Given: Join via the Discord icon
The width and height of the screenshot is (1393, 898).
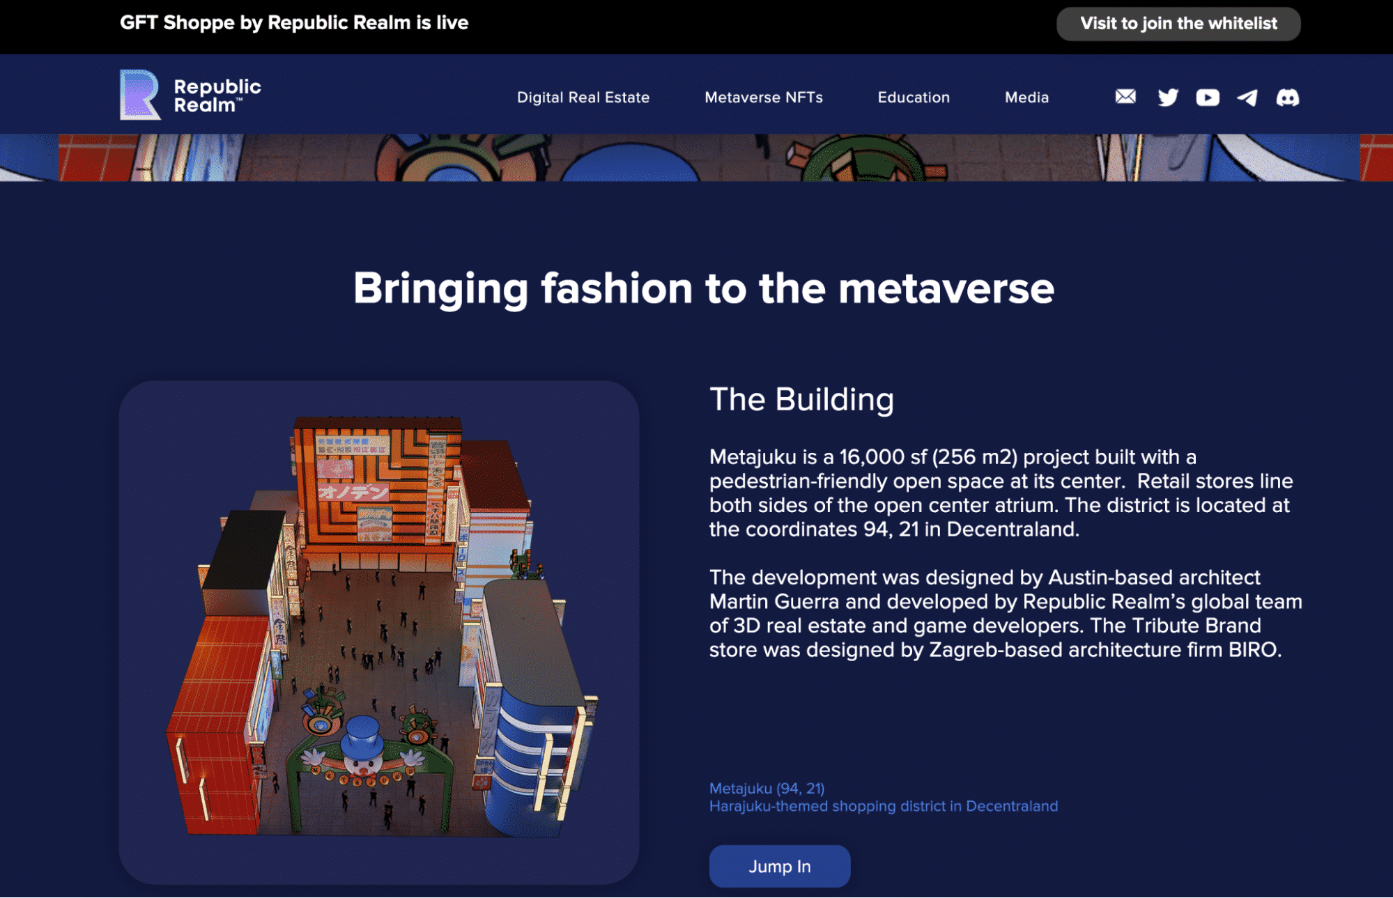Looking at the screenshot, I should [x=1287, y=98].
